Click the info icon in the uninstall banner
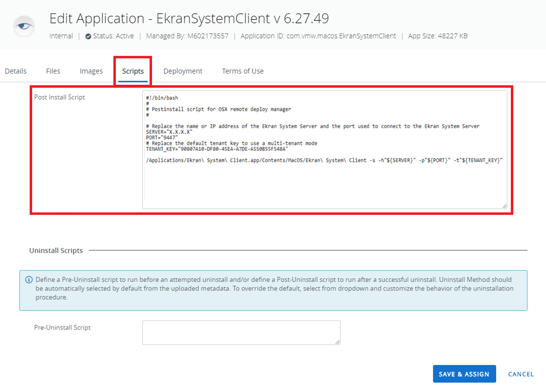The image size is (546, 390). (28, 279)
